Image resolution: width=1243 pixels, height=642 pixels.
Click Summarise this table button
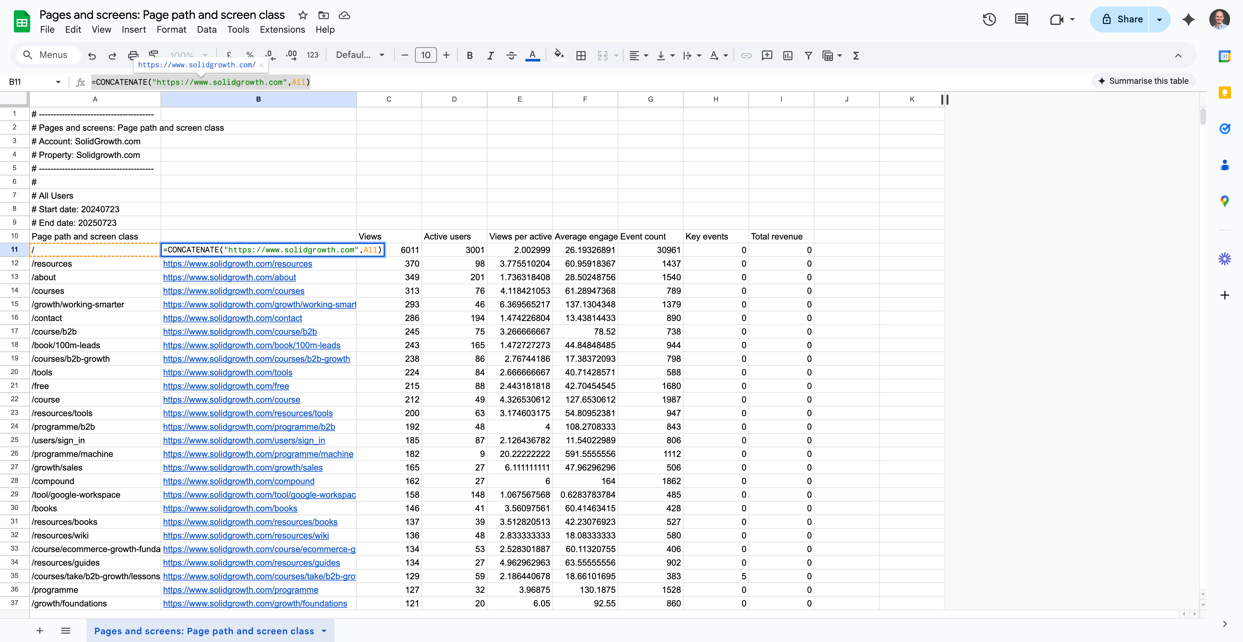[1143, 81]
